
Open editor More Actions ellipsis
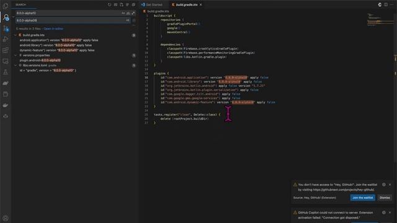pyautogui.click(x=391, y=4)
